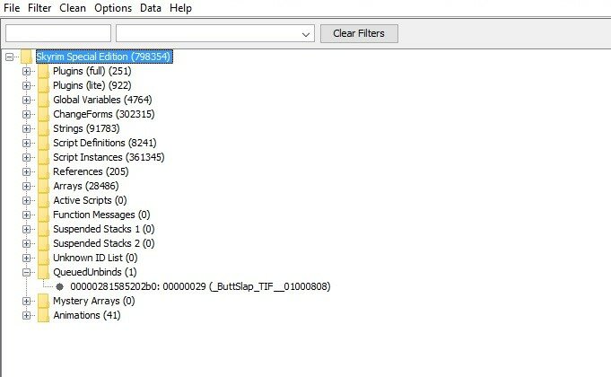Select the Skyrim Special Edition (798354) label
This screenshot has width=611, height=377.
pos(104,57)
